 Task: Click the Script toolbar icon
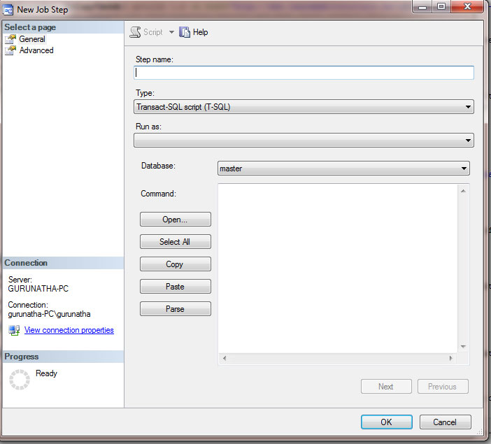click(x=136, y=32)
